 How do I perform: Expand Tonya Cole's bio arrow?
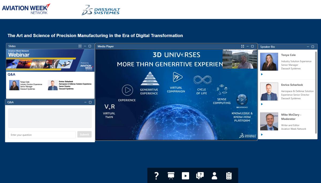(262, 74)
